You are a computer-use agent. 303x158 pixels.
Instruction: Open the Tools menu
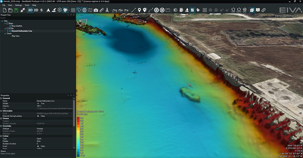click(27, 5)
